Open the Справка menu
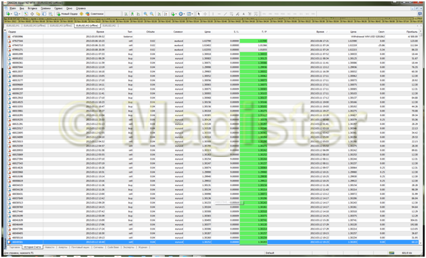This screenshot has width=426, height=258. pos(81,8)
